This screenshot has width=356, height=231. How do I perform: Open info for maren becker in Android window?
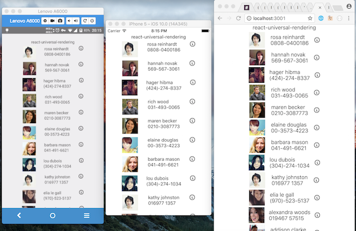pos(81,112)
